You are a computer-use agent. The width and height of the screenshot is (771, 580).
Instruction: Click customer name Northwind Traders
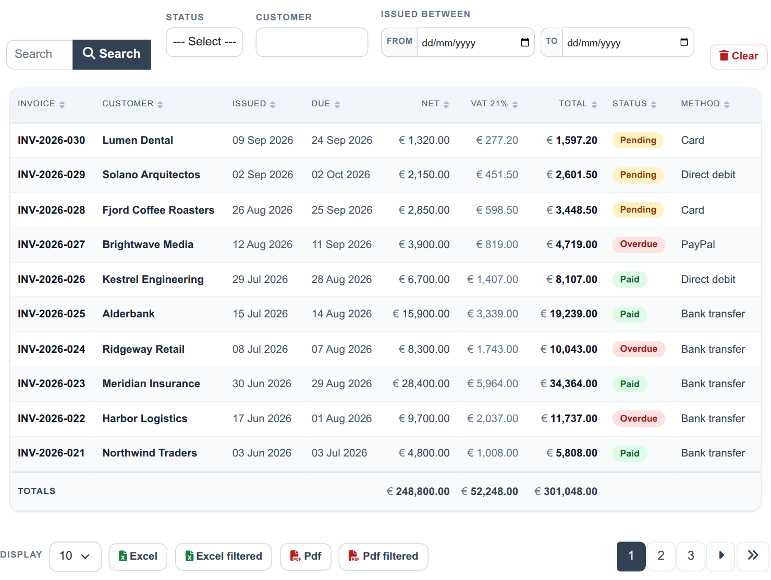click(x=150, y=453)
